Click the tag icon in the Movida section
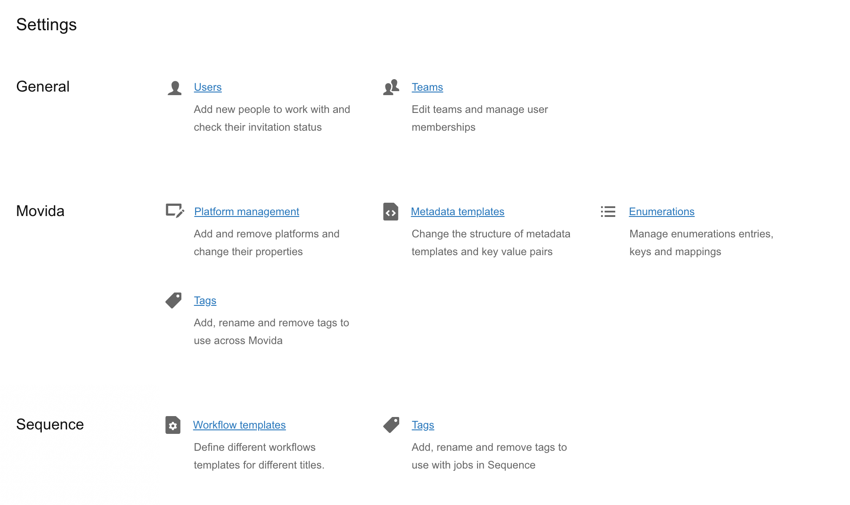The height and width of the screenshot is (505, 850). pos(173,301)
